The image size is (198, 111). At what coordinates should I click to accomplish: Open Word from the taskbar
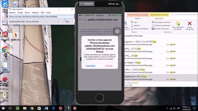pos(46,108)
